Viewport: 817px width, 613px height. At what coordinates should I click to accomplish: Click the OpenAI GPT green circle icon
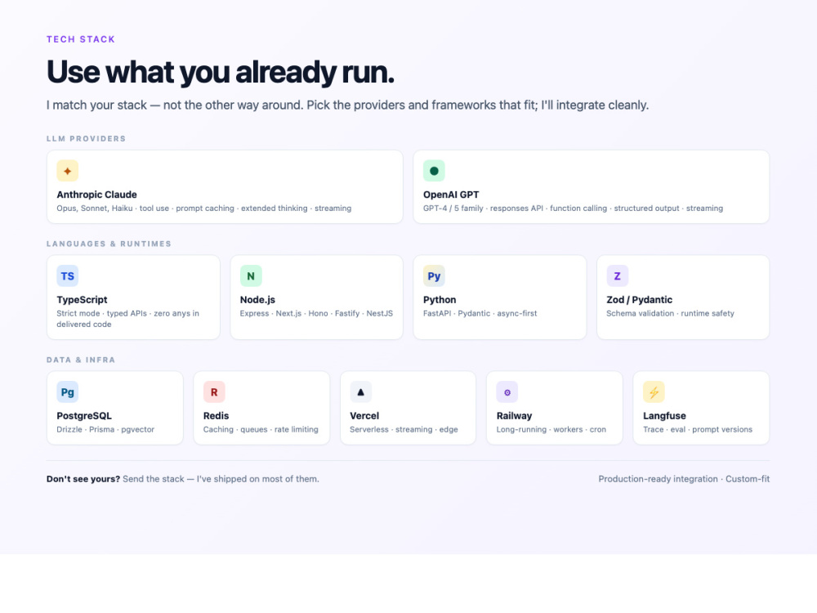coord(434,171)
